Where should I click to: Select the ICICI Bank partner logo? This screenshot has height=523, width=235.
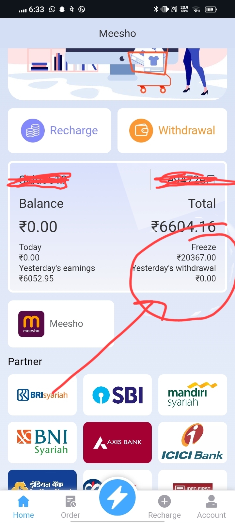click(193, 442)
